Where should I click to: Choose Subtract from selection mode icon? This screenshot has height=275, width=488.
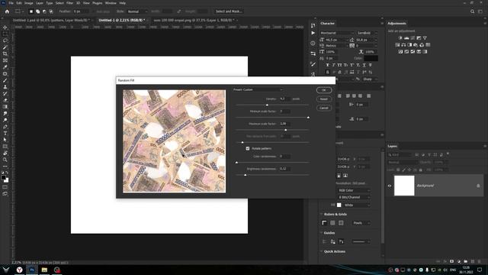[44, 11]
